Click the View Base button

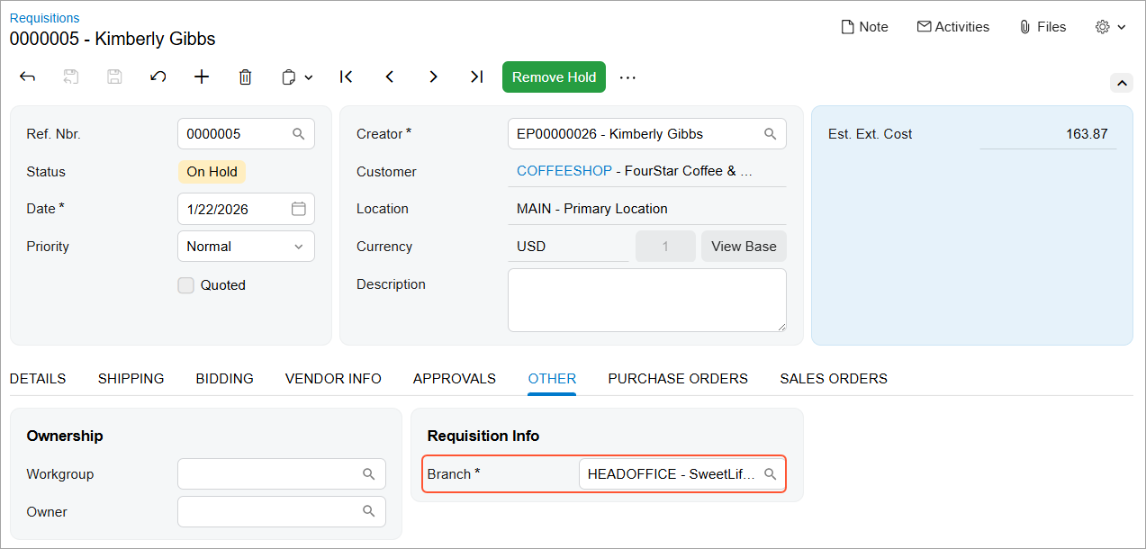tap(744, 247)
